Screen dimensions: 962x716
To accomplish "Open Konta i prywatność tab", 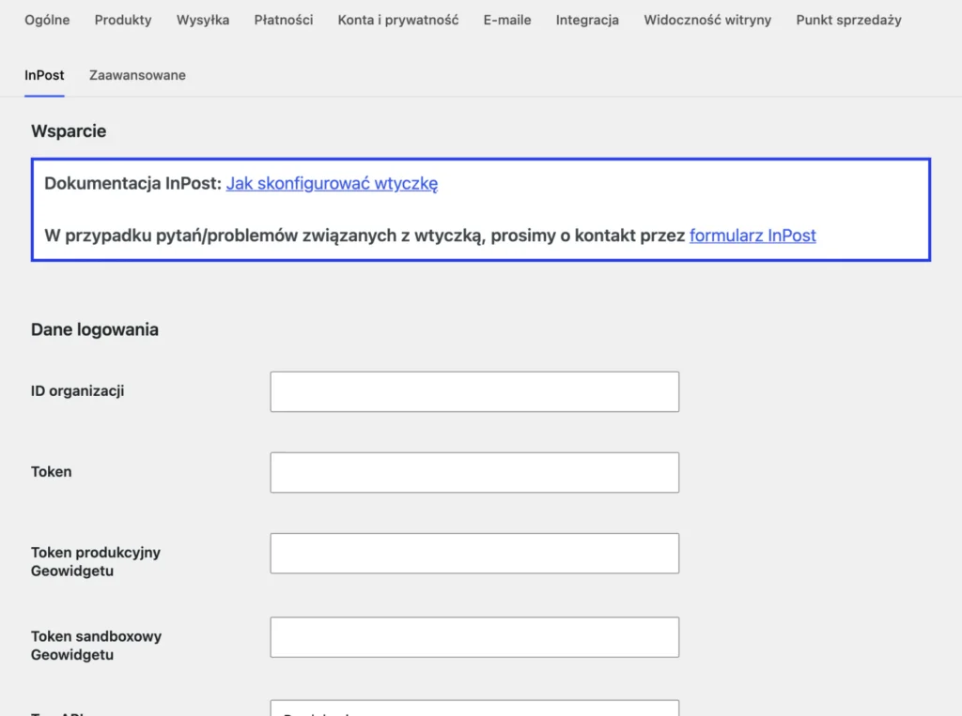I will click(x=398, y=20).
